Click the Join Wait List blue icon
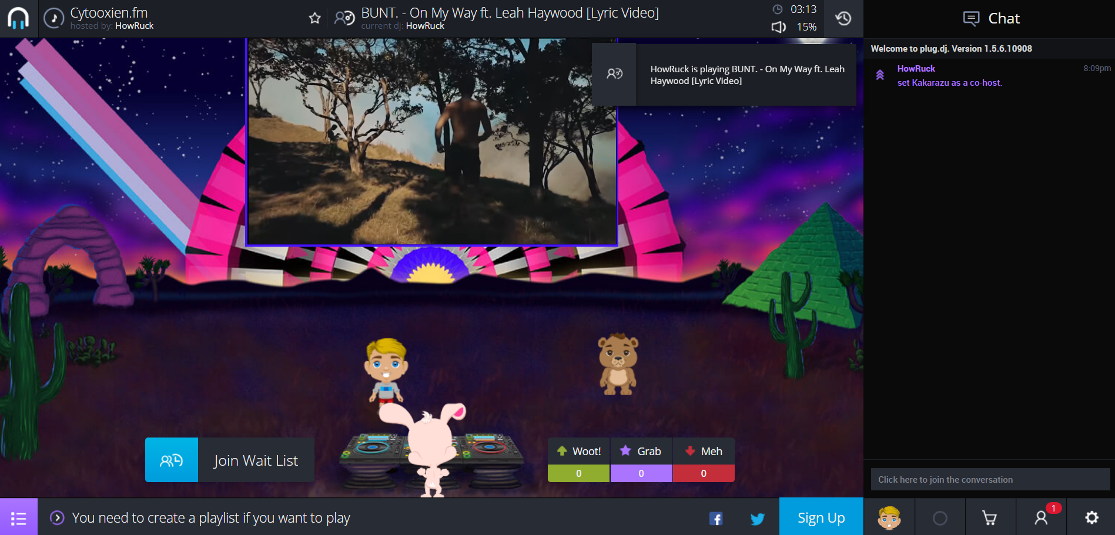Viewport: 1115px width, 535px height. 172,460
